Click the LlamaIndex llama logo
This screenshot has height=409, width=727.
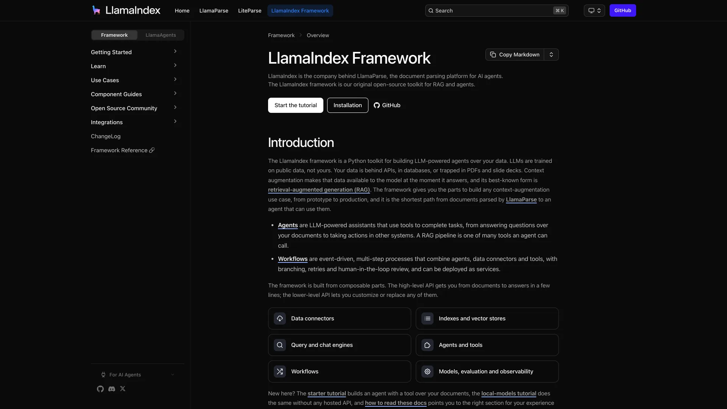(96, 10)
